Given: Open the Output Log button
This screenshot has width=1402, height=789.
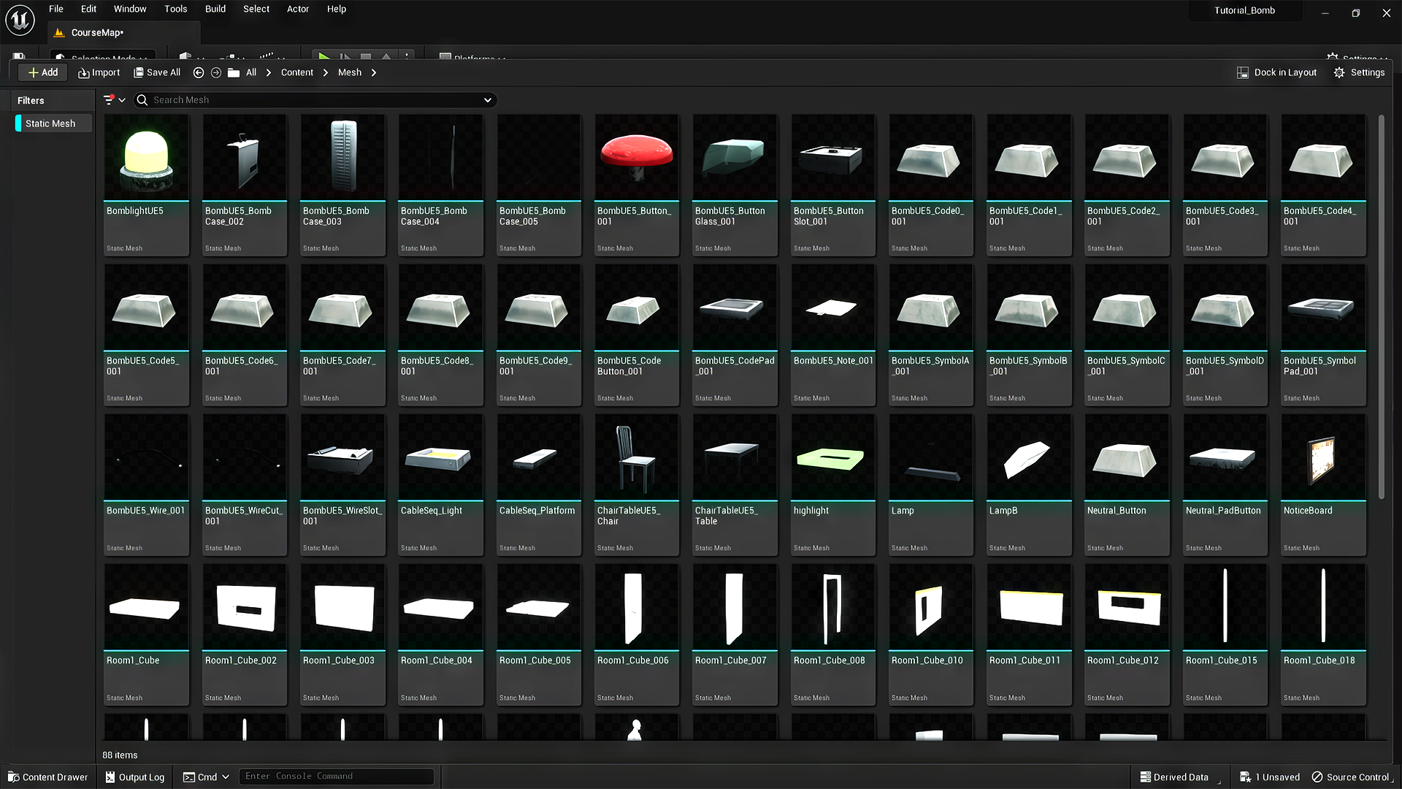Looking at the screenshot, I should (x=134, y=777).
